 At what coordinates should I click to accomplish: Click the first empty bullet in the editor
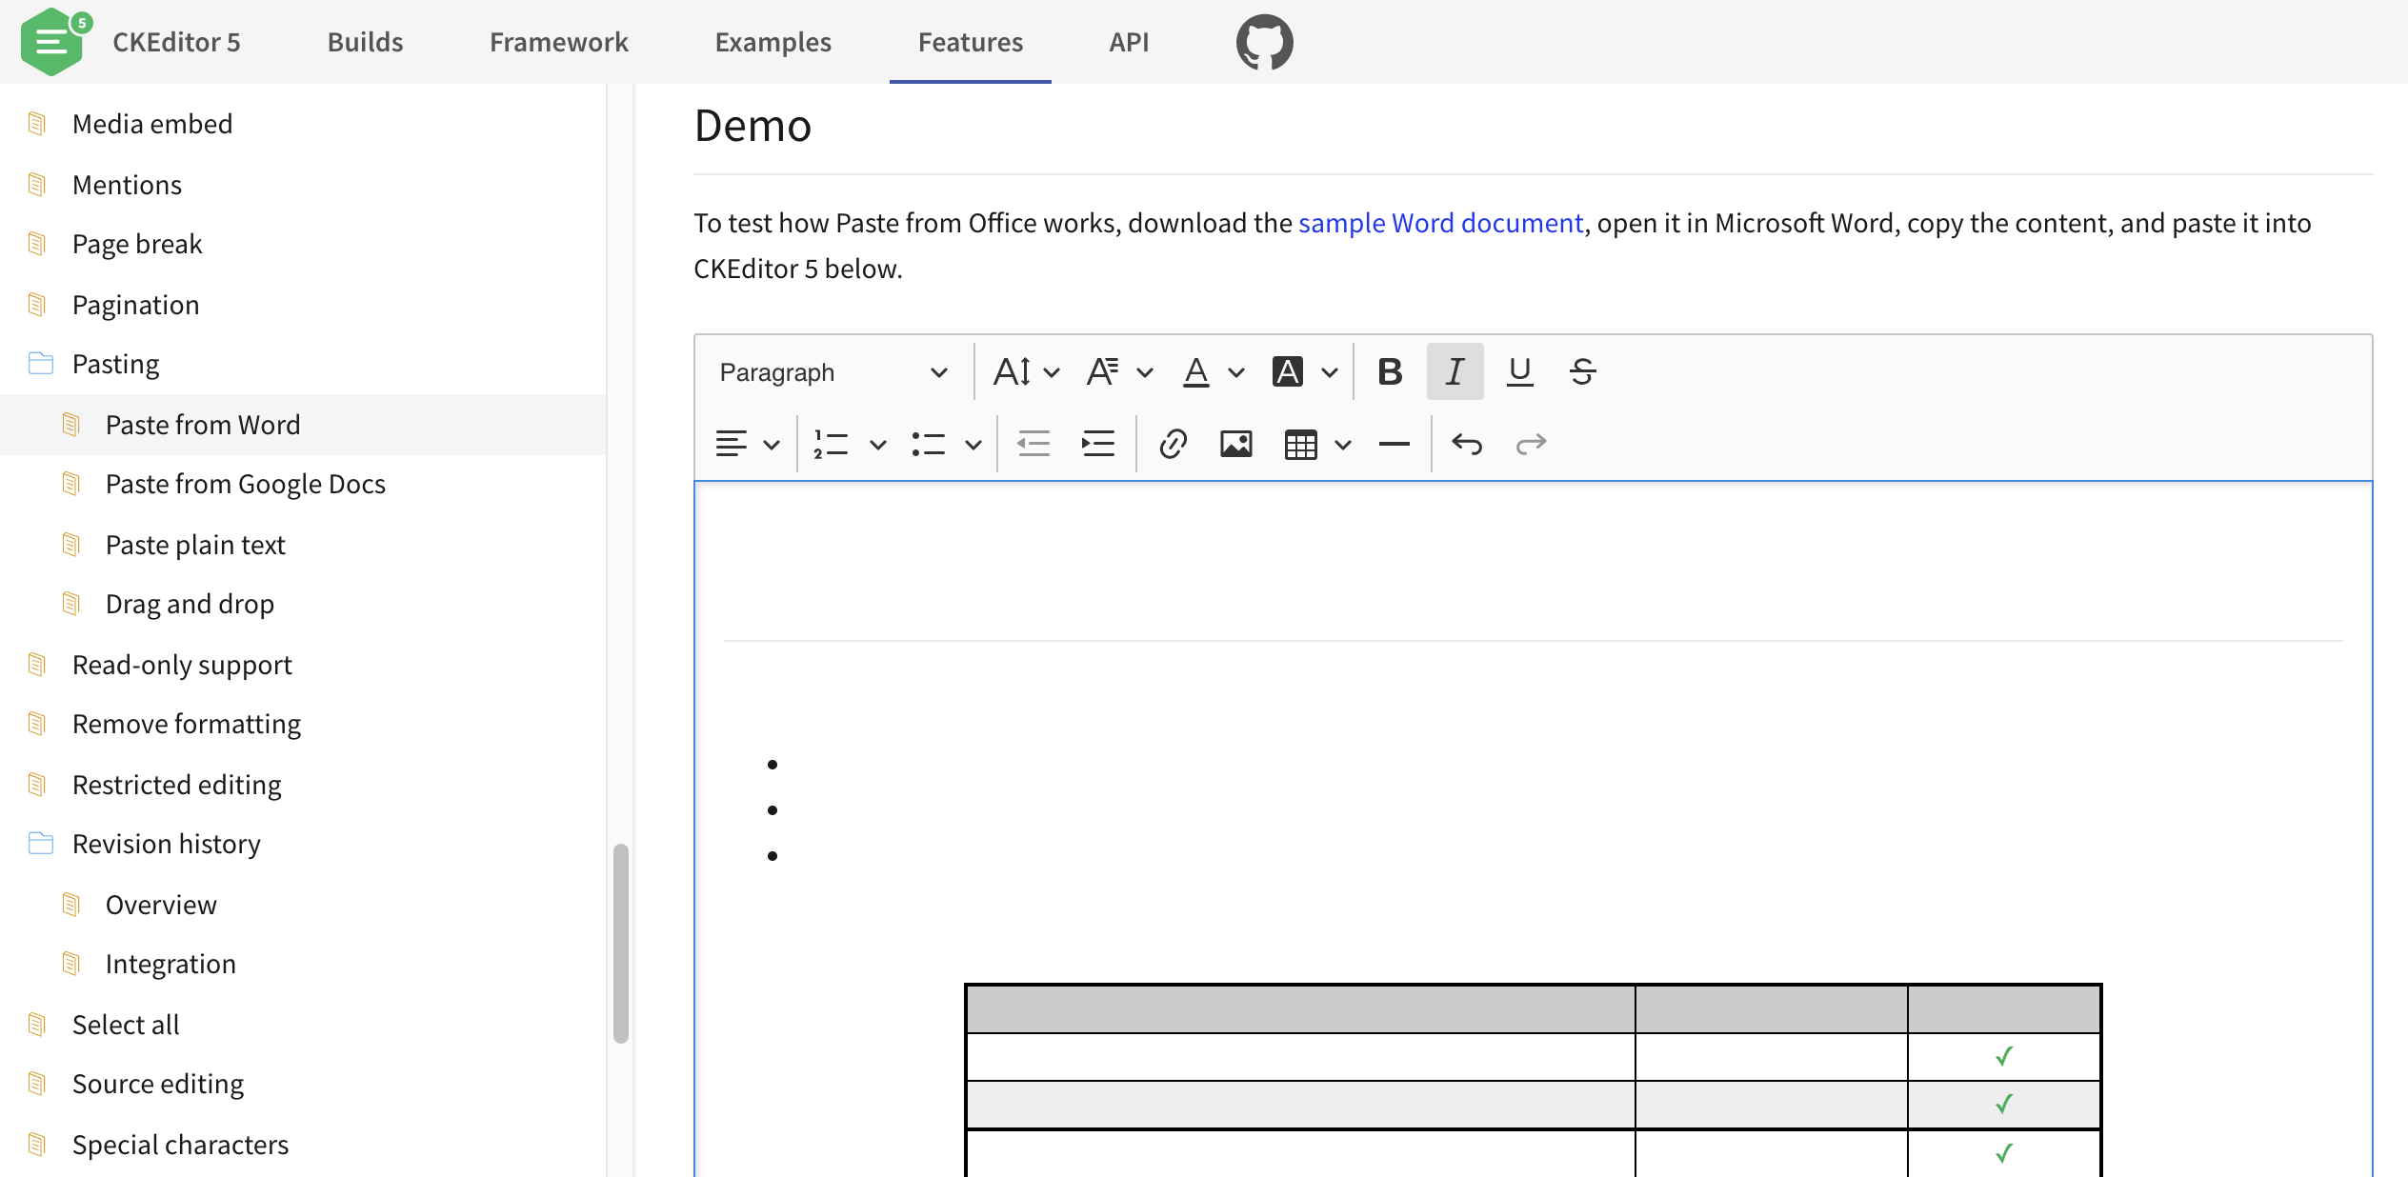pos(773,765)
